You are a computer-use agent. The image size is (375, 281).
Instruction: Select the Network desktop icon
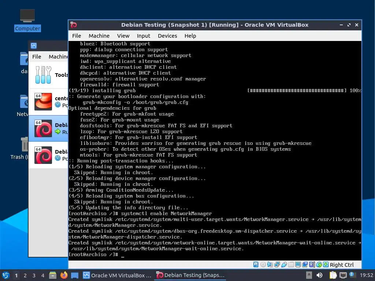[23, 106]
